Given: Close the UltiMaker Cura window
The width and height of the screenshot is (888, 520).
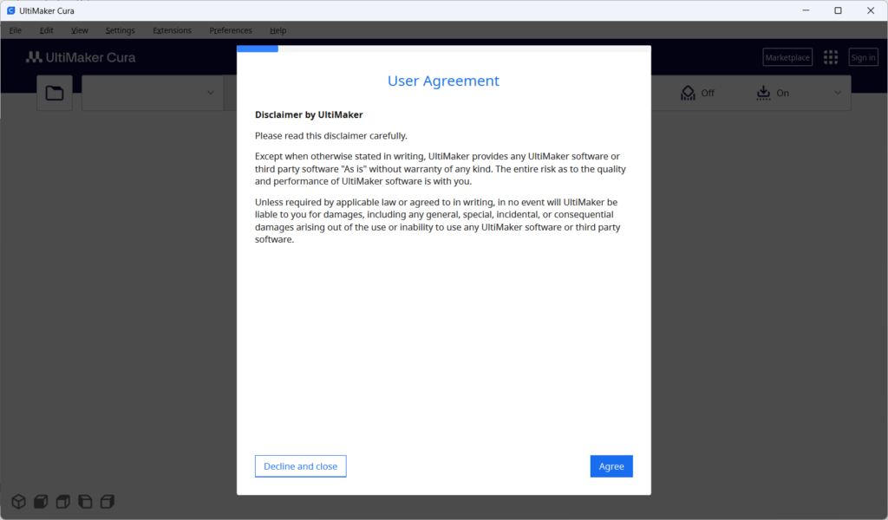Looking at the screenshot, I should click(871, 10).
